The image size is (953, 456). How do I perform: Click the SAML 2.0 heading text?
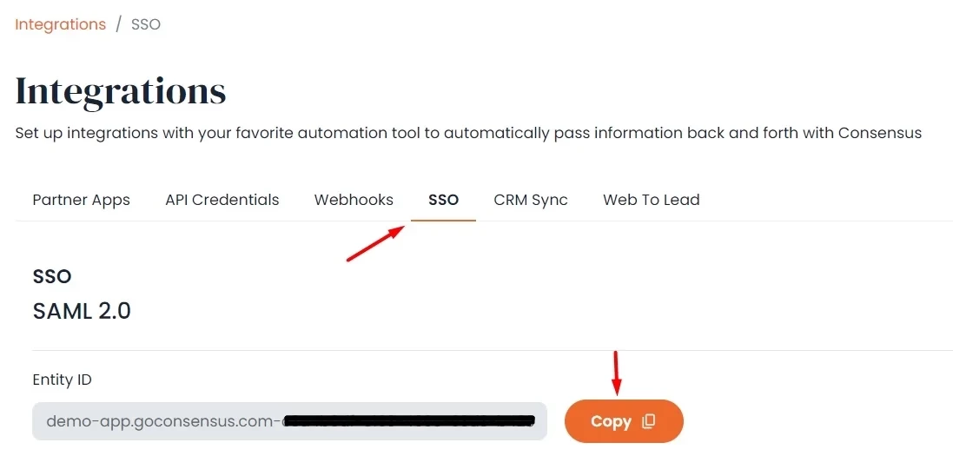click(x=82, y=311)
